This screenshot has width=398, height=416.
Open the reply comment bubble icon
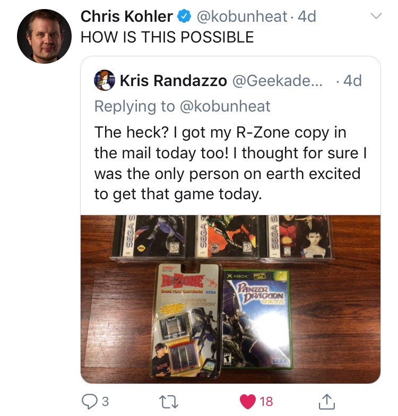click(90, 402)
